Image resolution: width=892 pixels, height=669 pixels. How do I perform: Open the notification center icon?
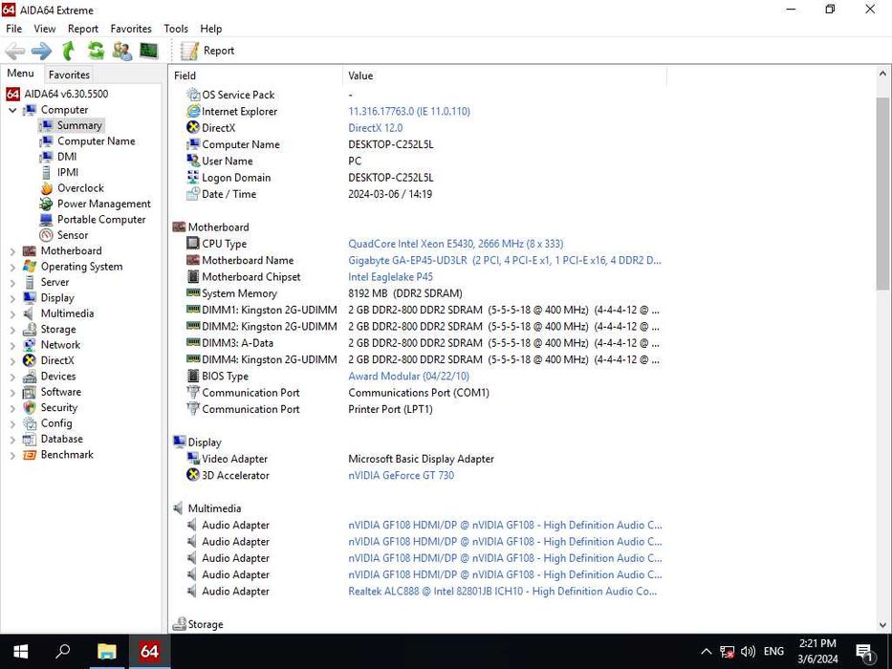point(864,652)
